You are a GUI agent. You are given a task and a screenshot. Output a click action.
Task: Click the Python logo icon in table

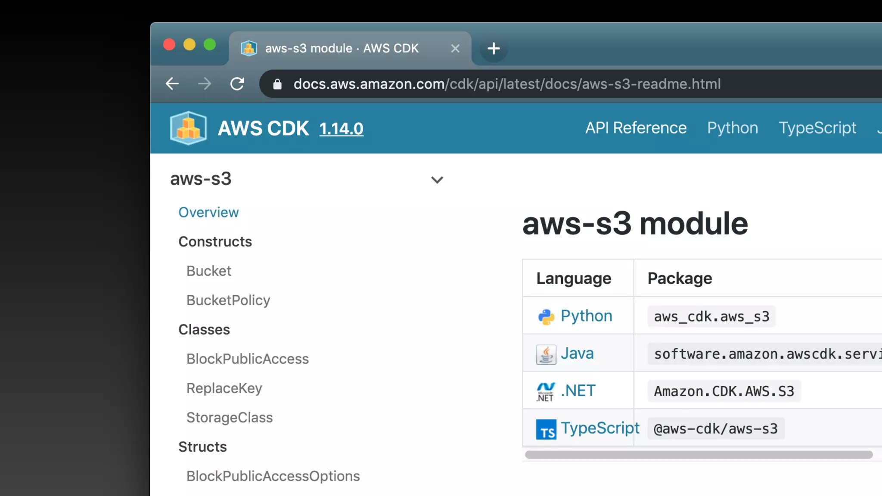[x=546, y=316]
